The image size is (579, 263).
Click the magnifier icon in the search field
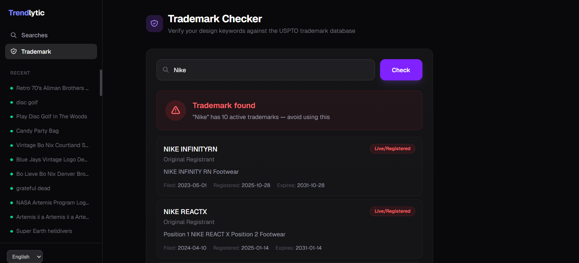(x=166, y=70)
